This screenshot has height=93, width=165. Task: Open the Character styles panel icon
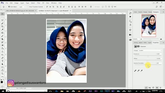pyautogui.click(x=130, y=25)
